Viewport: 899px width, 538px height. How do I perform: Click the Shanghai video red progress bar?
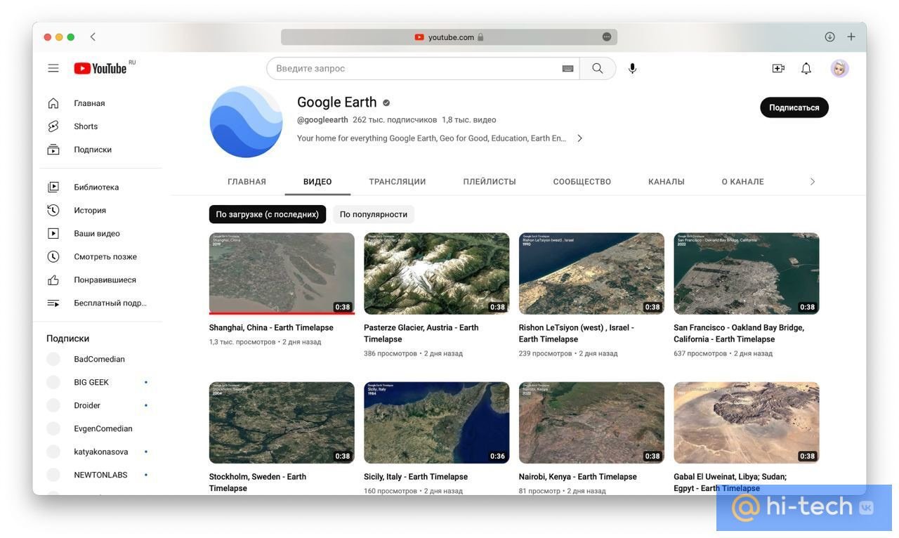282,313
